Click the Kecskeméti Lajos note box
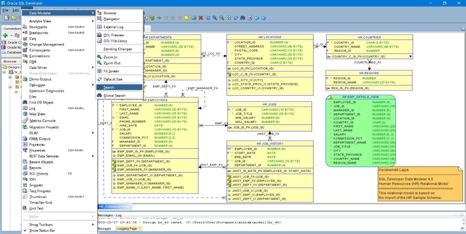Screen dimensions: 466x234 pyautogui.click(x=420, y=184)
